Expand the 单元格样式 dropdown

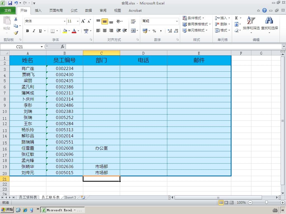point(206,30)
